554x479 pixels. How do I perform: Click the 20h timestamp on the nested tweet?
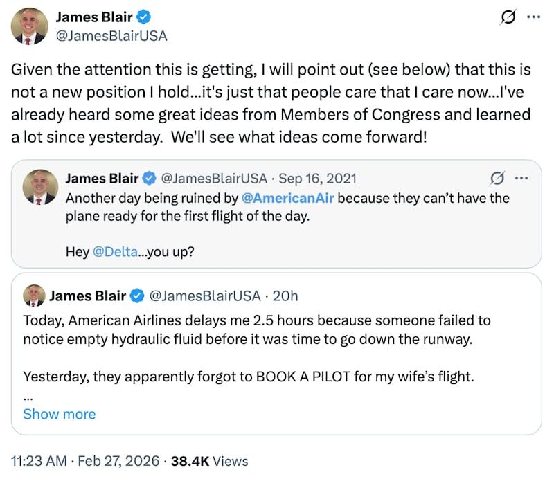(x=286, y=296)
